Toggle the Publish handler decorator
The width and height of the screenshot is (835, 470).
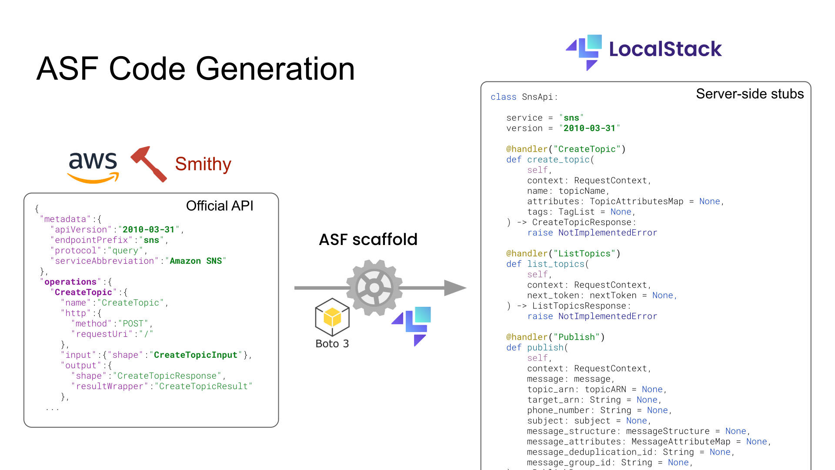555,337
